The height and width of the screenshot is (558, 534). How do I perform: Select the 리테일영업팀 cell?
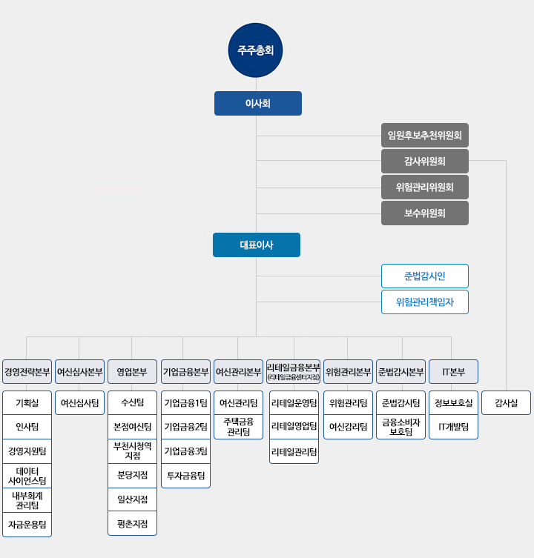tap(294, 427)
